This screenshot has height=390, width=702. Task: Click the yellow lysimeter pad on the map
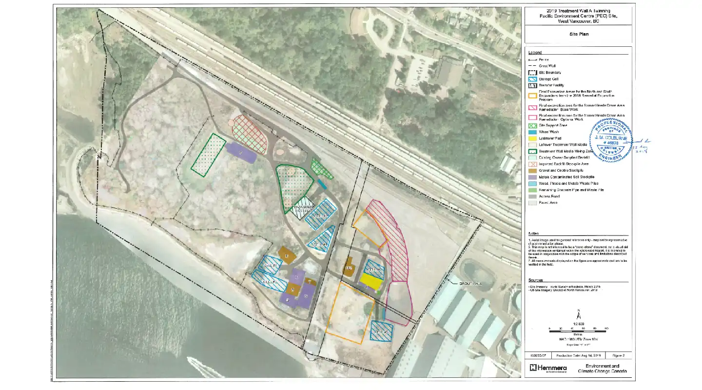370,281
